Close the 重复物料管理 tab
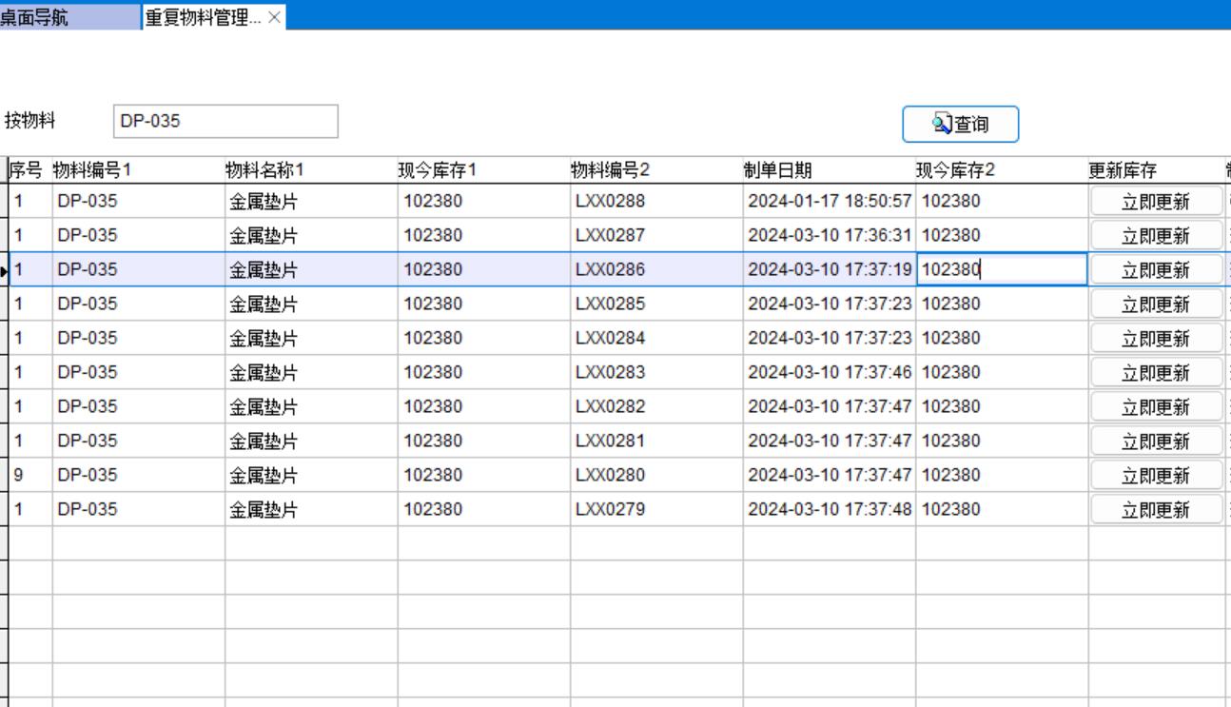Image resolution: width=1231 pixels, height=707 pixels. (x=274, y=17)
